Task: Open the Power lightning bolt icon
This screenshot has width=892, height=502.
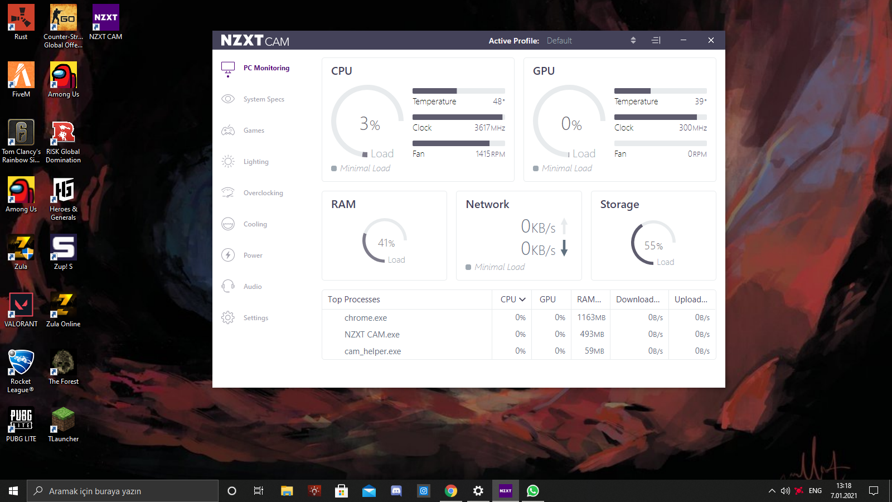Action: click(228, 255)
